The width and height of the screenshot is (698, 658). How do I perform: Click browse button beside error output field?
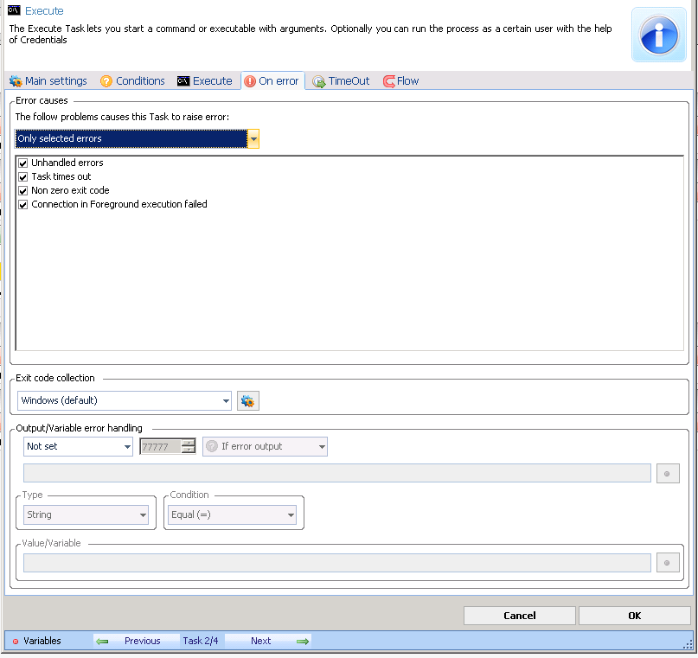click(x=668, y=473)
